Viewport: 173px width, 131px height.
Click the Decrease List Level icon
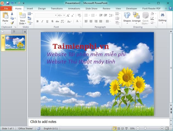coord(101,15)
